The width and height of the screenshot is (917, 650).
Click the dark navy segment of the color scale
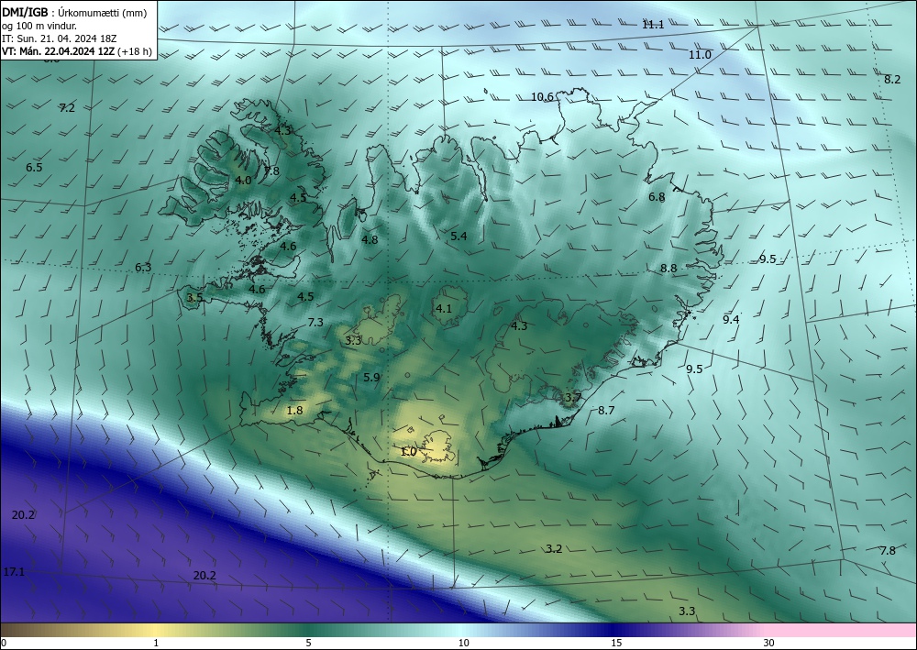tap(614, 630)
